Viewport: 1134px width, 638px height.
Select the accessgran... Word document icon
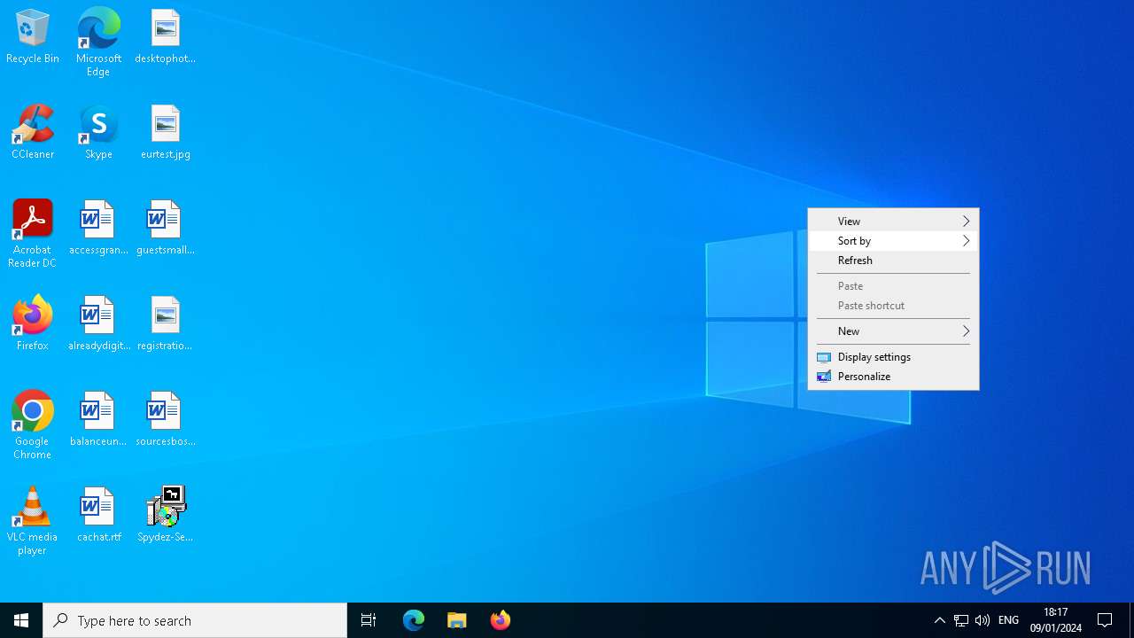(98, 229)
